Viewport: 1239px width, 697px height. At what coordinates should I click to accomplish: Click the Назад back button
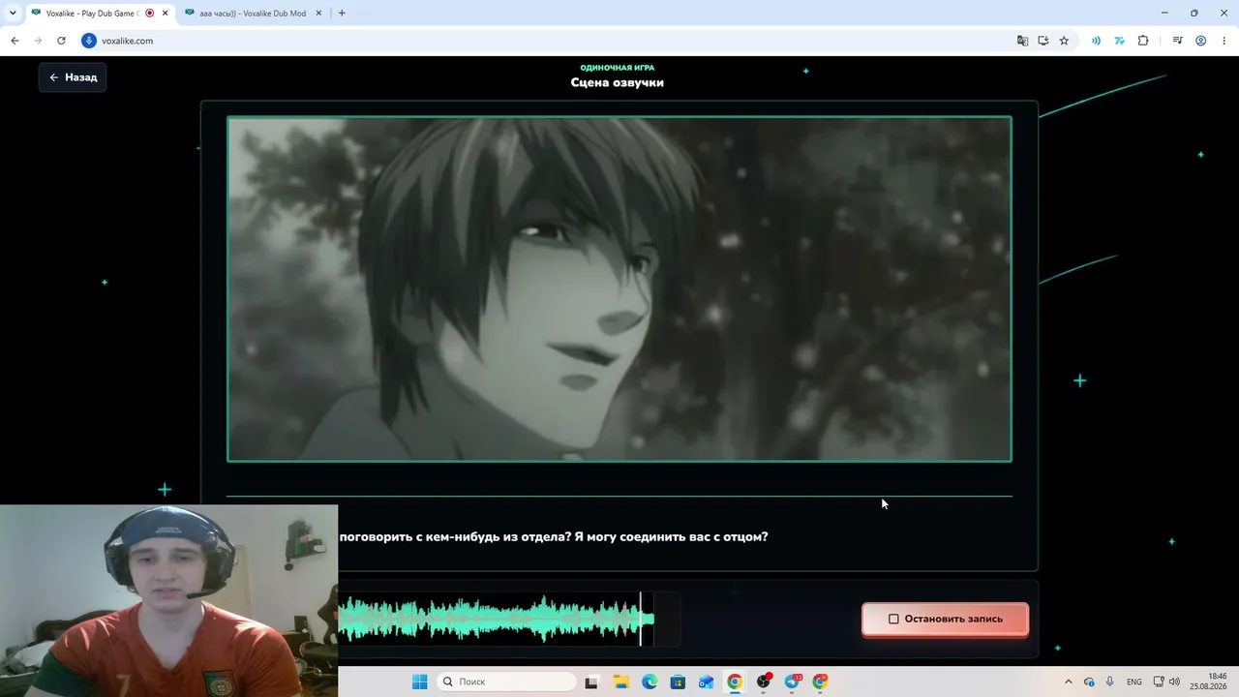[73, 77]
